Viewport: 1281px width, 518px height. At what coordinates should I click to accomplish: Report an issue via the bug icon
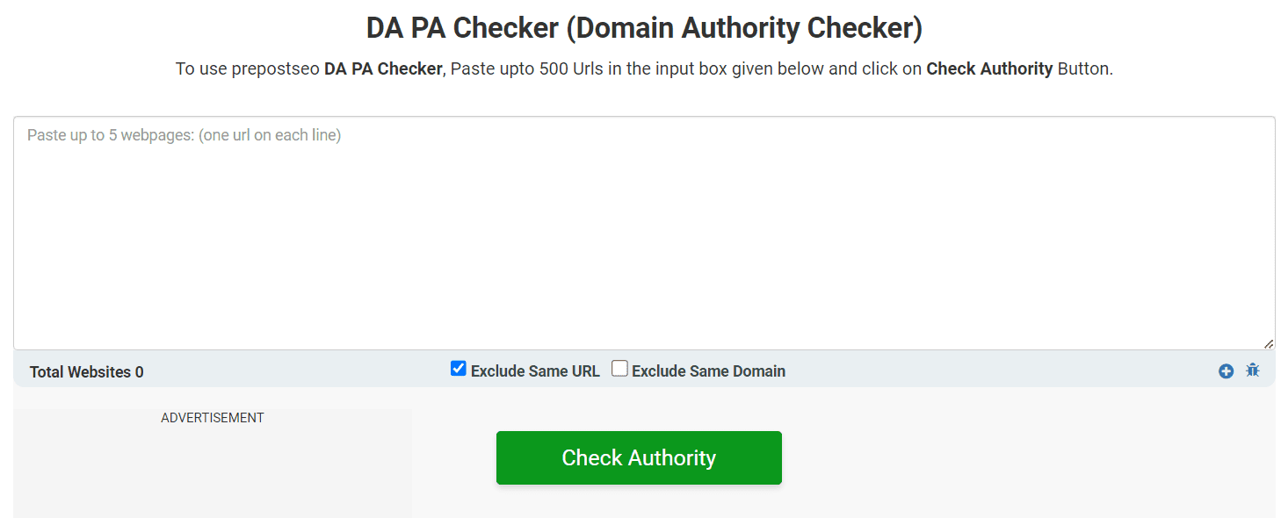pos(1252,371)
